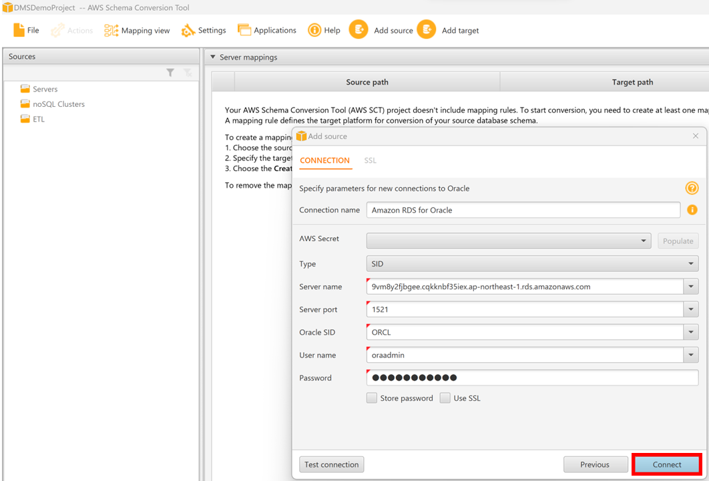Open the Actions menu
709x481 pixels.
point(71,30)
